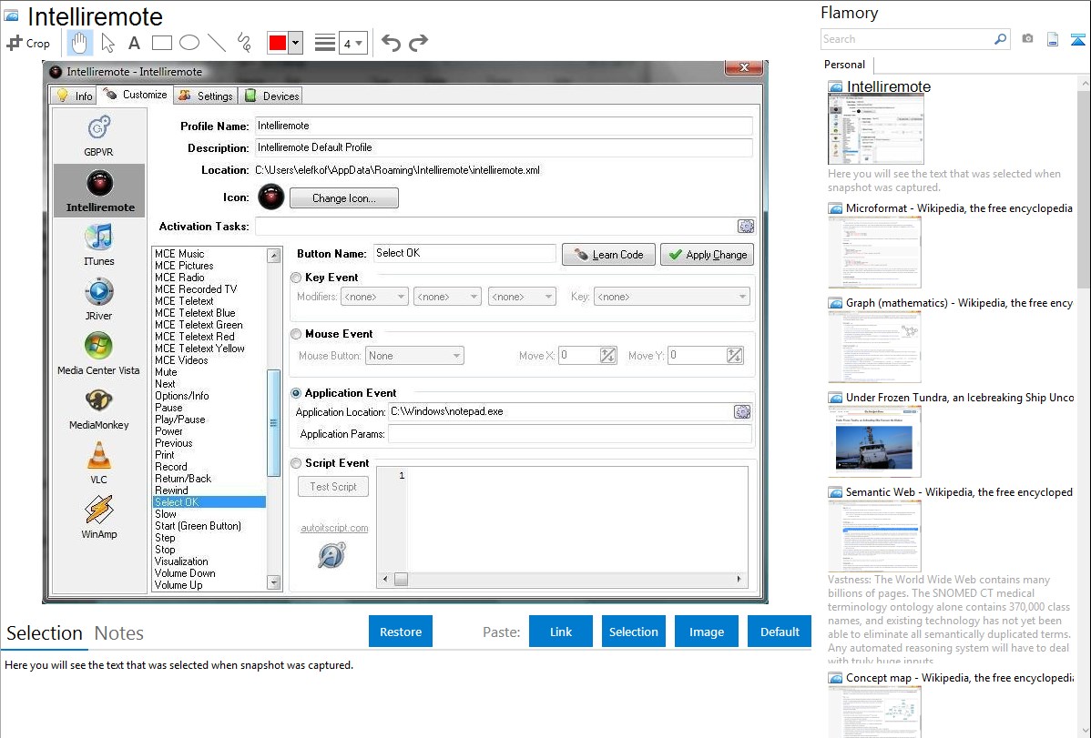Click the blue upload icon in Flamory
The height and width of the screenshot is (738, 1091).
pos(1077,39)
